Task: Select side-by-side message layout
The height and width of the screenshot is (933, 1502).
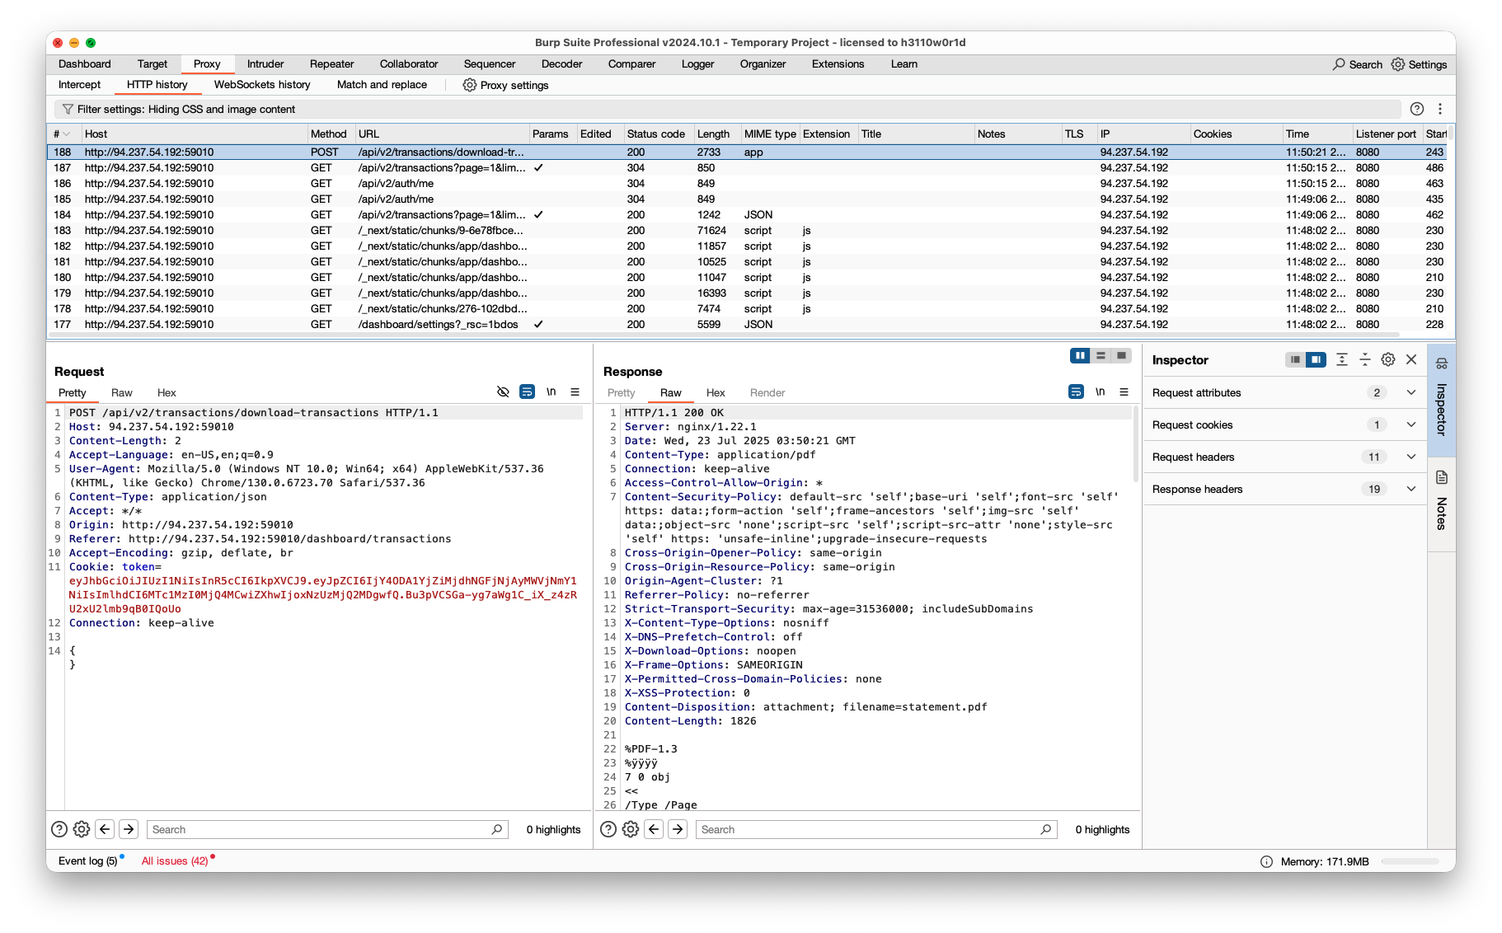Action: tap(1080, 355)
